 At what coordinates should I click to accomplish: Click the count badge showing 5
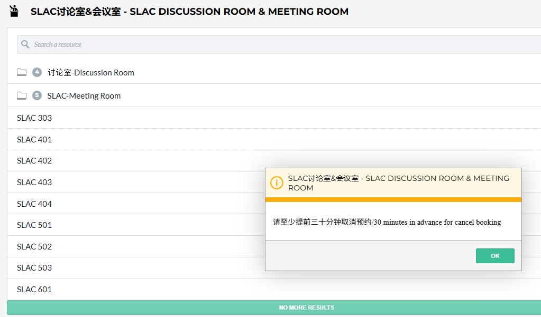coord(37,95)
